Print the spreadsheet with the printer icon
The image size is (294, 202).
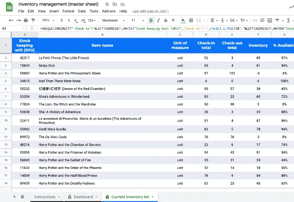click(x=26, y=20)
